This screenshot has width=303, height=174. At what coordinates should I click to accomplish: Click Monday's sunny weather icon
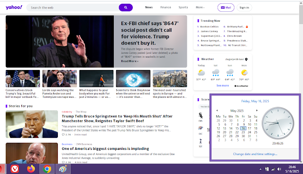[x=244, y=72]
